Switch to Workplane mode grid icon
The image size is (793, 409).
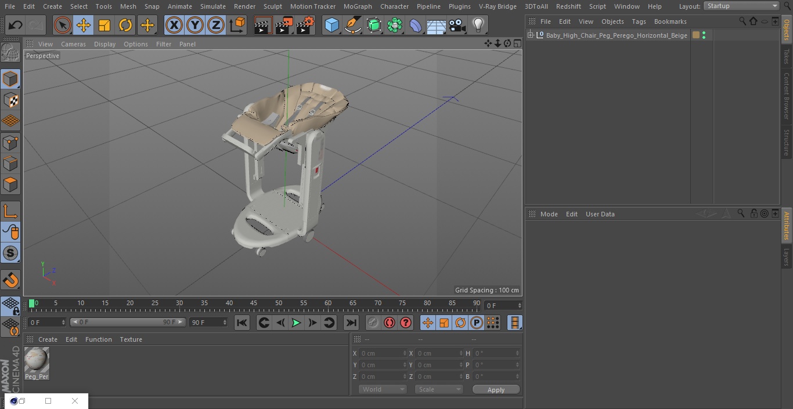click(10, 121)
